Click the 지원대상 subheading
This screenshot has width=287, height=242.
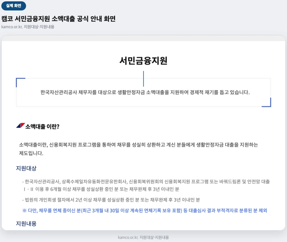tap(26, 168)
